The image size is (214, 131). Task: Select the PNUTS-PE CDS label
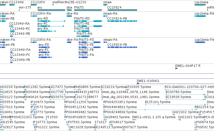coord(86,45)
